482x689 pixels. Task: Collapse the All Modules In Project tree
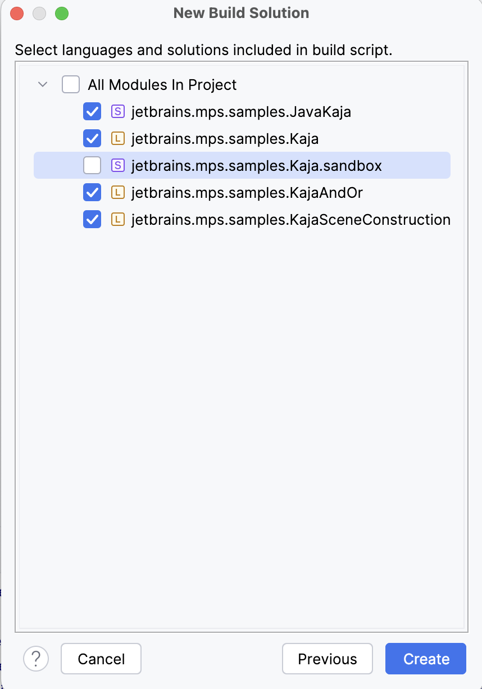click(x=42, y=84)
